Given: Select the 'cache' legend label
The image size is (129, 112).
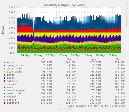Looking at the screenshot, I should pos(11,78).
